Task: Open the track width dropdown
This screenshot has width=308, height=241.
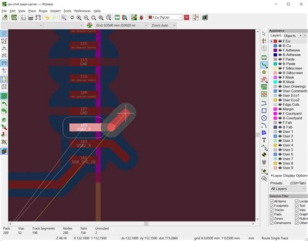Action: point(22,25)
